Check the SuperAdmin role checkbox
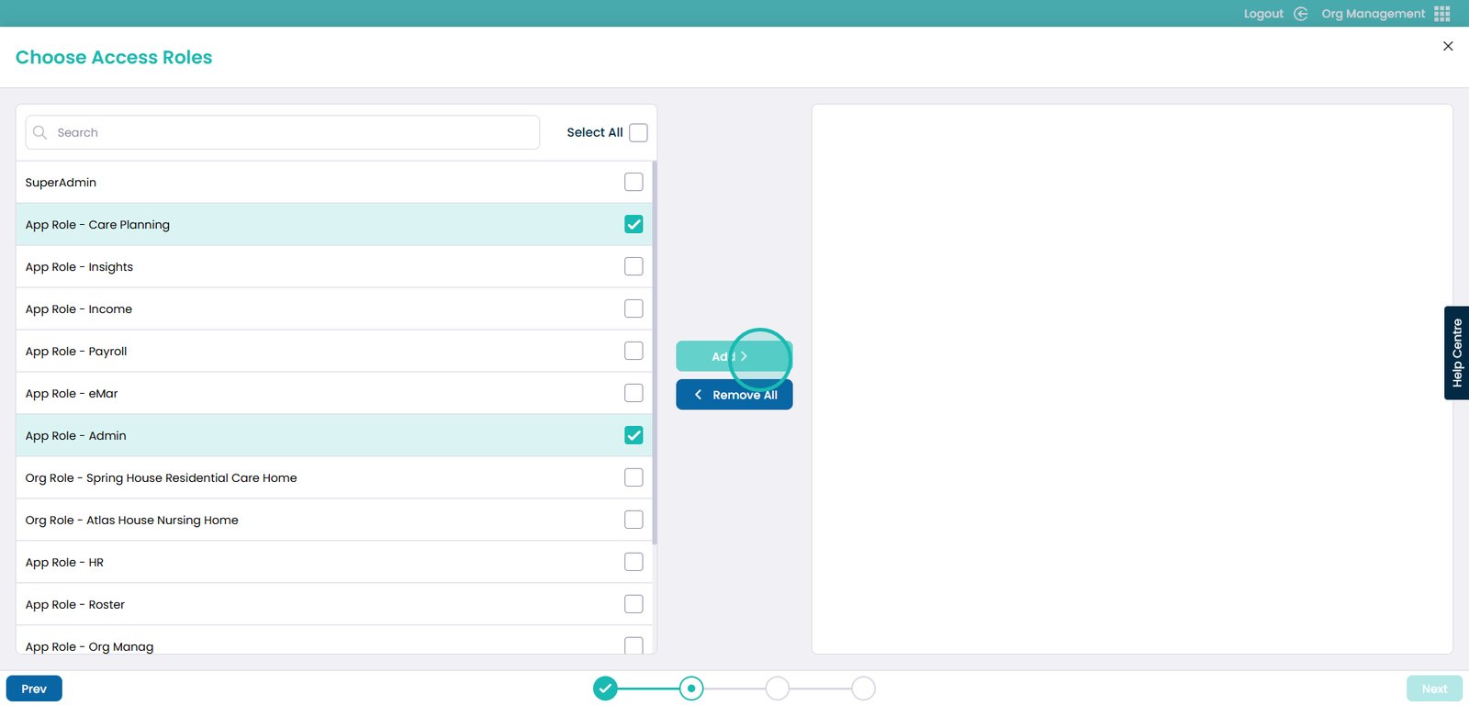 pos(634,182)
